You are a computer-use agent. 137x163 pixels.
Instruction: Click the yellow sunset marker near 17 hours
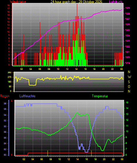(91, 153)
